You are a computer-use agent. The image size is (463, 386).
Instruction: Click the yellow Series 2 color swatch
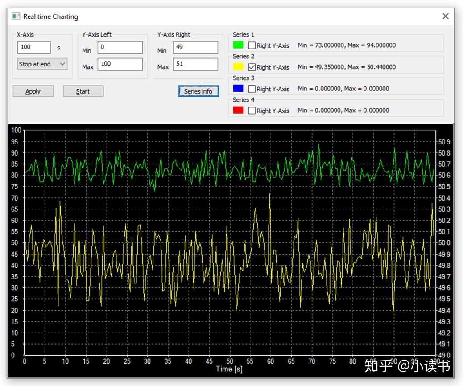pos(238,67)
